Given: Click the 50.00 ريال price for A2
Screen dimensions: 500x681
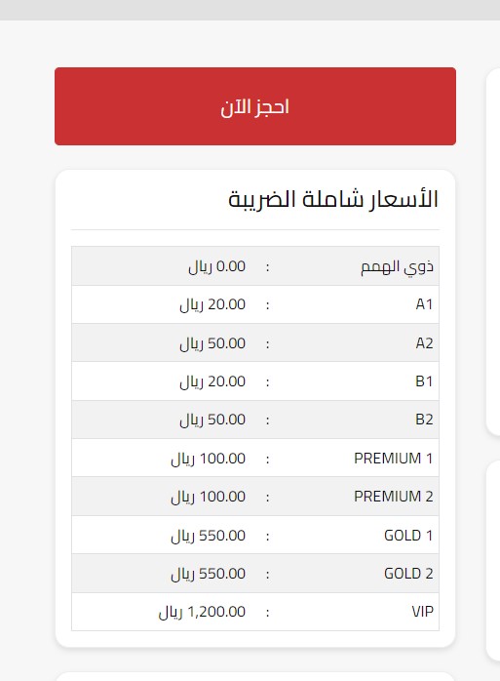Looking at the screenshot, I should [212, 343].
